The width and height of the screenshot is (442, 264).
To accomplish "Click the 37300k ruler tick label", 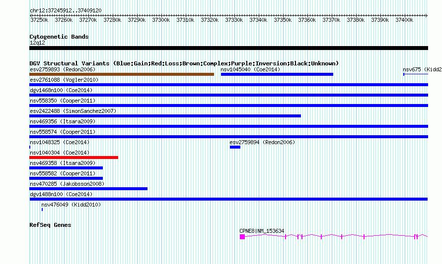I will [x=161, y=20].
